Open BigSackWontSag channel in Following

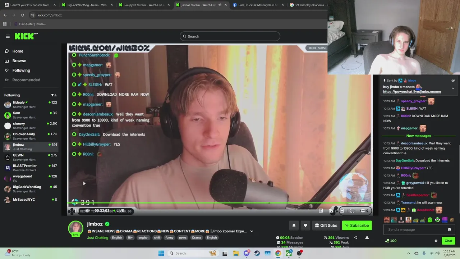click(x=31, y=189)
